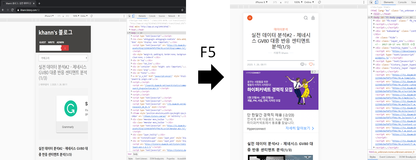This screenshot has height=160, width=416.
Task: Close the khann's 블로그 browser tab
Action: [x=34, y=4]
